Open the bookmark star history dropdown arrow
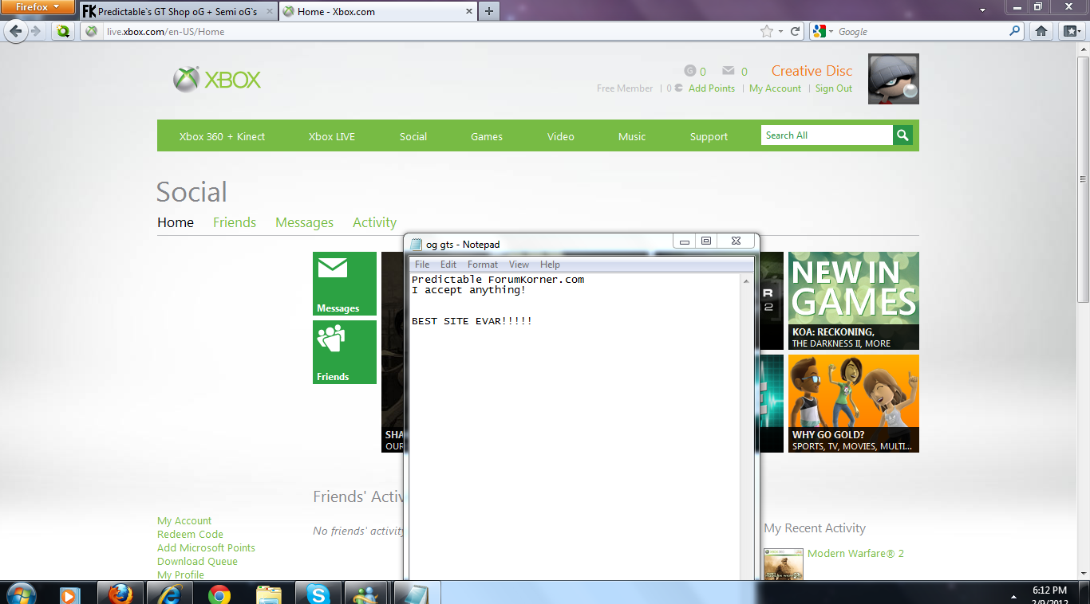1090x604 pixels. pyautogui.click(x=780, y=32)
